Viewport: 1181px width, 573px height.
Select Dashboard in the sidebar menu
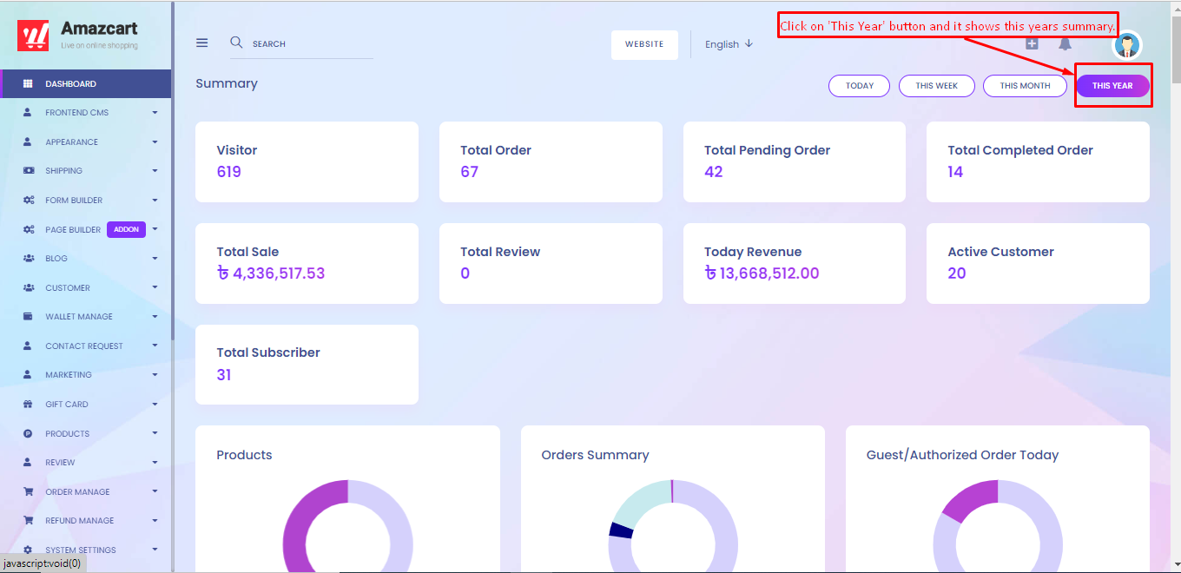point(86,83)
